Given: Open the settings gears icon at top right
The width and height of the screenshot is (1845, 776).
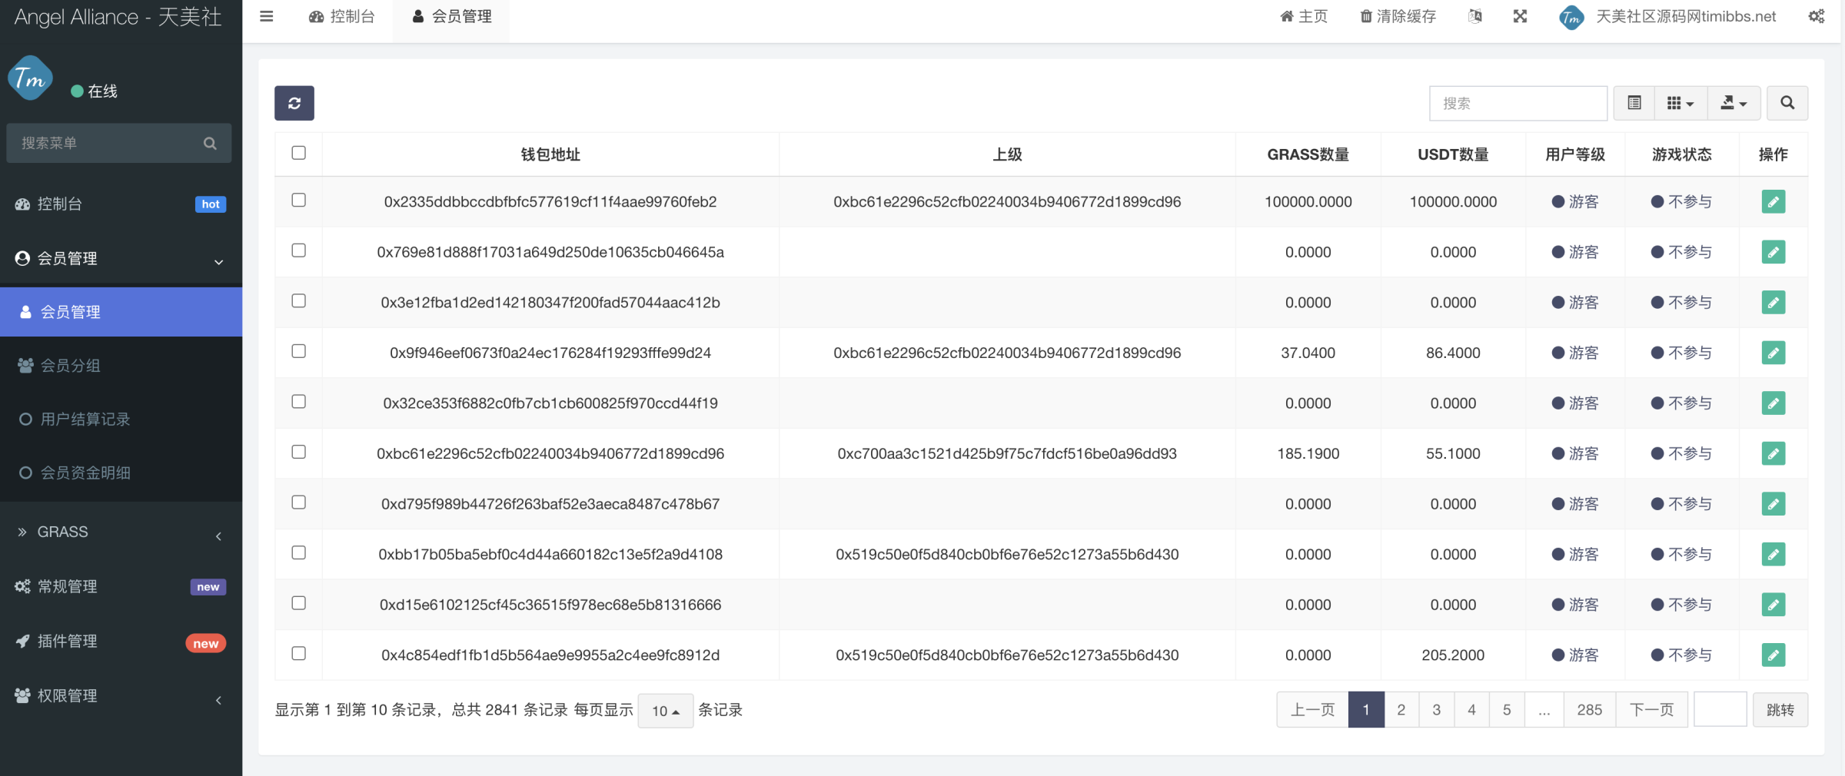Looking at the screenshot, I should tap(1816, 16).
